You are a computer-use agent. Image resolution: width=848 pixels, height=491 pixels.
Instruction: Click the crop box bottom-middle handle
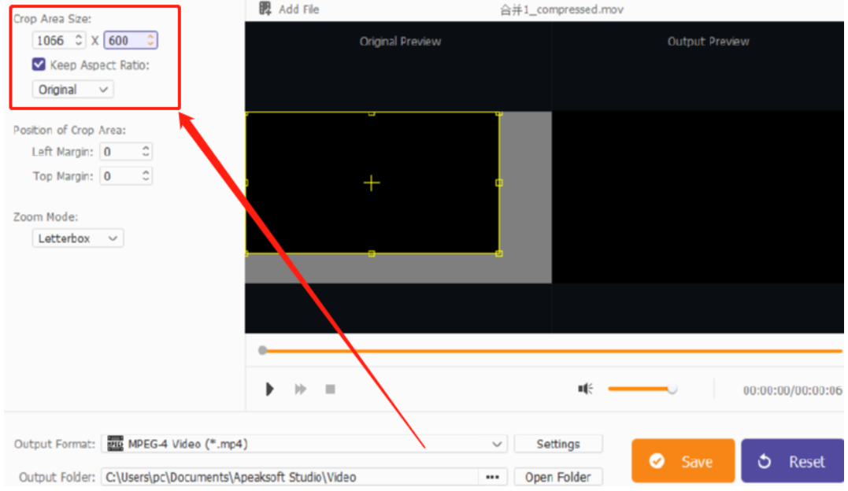(x=372, y=253)
